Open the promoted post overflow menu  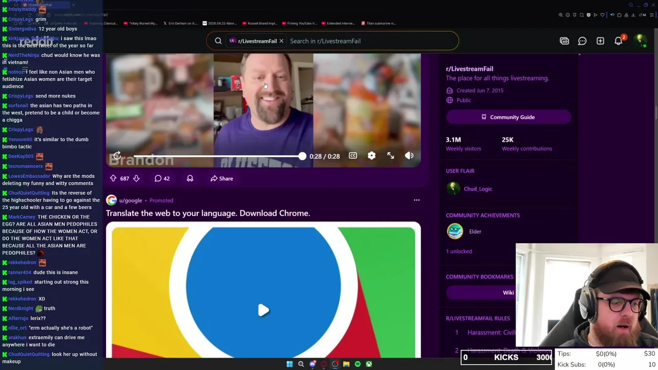pos(417,200)
